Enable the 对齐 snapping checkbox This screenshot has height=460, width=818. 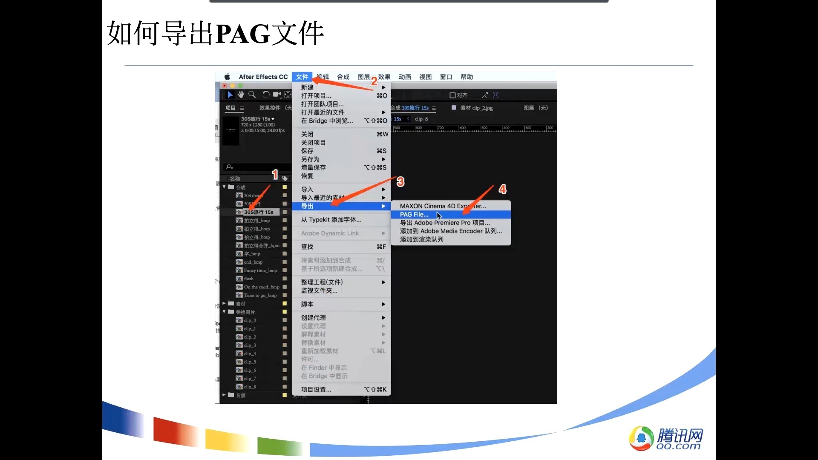(x=452, y=95)
